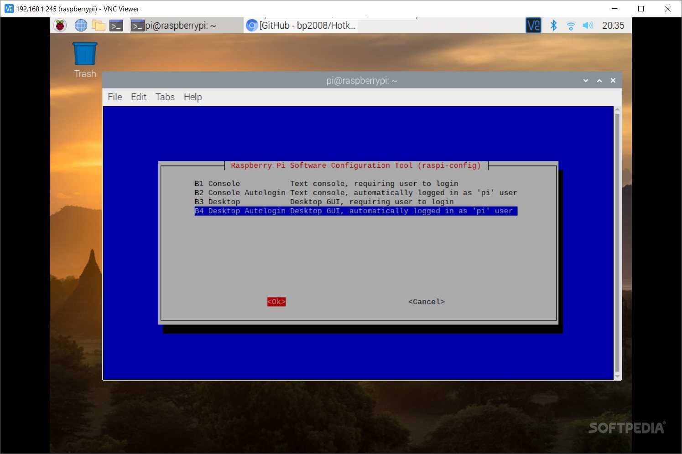Viewport: 682px width, 454px height.
Task: Minimize the VNC Viewer window
Action: coord(614,9)
